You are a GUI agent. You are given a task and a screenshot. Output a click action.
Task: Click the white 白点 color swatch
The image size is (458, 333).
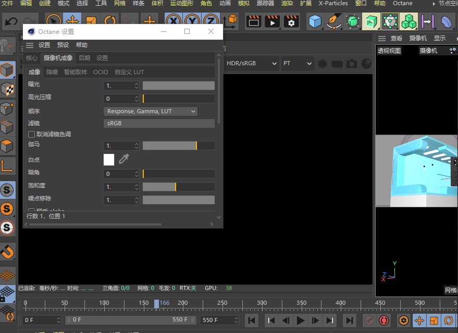click(x=109, y=159)
